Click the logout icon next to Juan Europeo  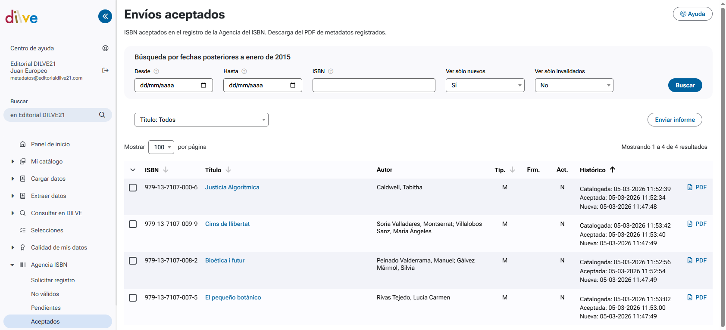(105, 71)
